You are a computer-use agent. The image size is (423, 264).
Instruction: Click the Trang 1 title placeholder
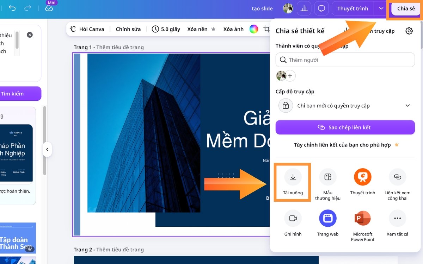120,47
